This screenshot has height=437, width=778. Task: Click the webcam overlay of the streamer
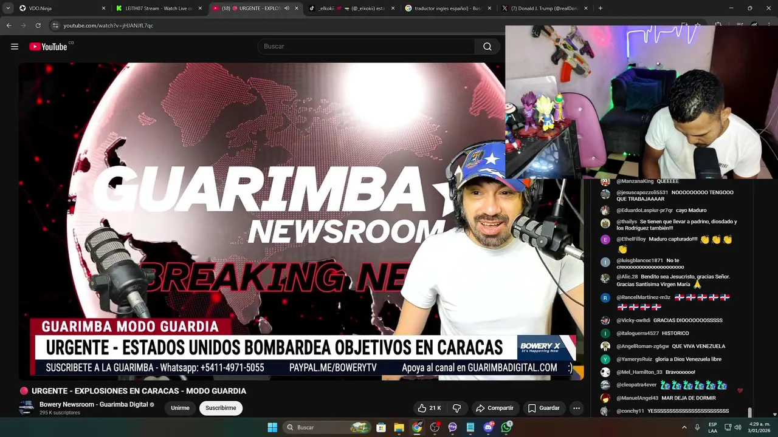tap(641, 102)
